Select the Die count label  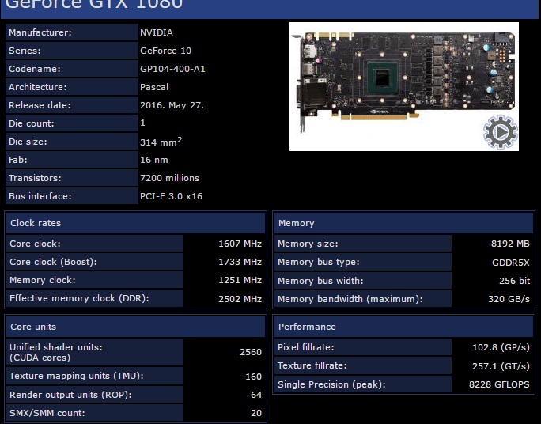click(x=32, y=123)
